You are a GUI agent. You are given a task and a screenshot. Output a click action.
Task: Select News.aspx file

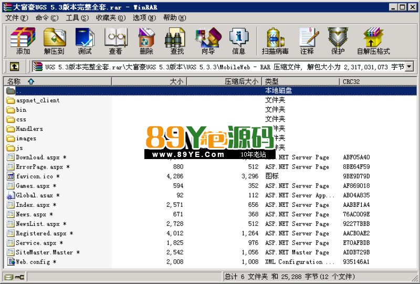tap(29, 214)
